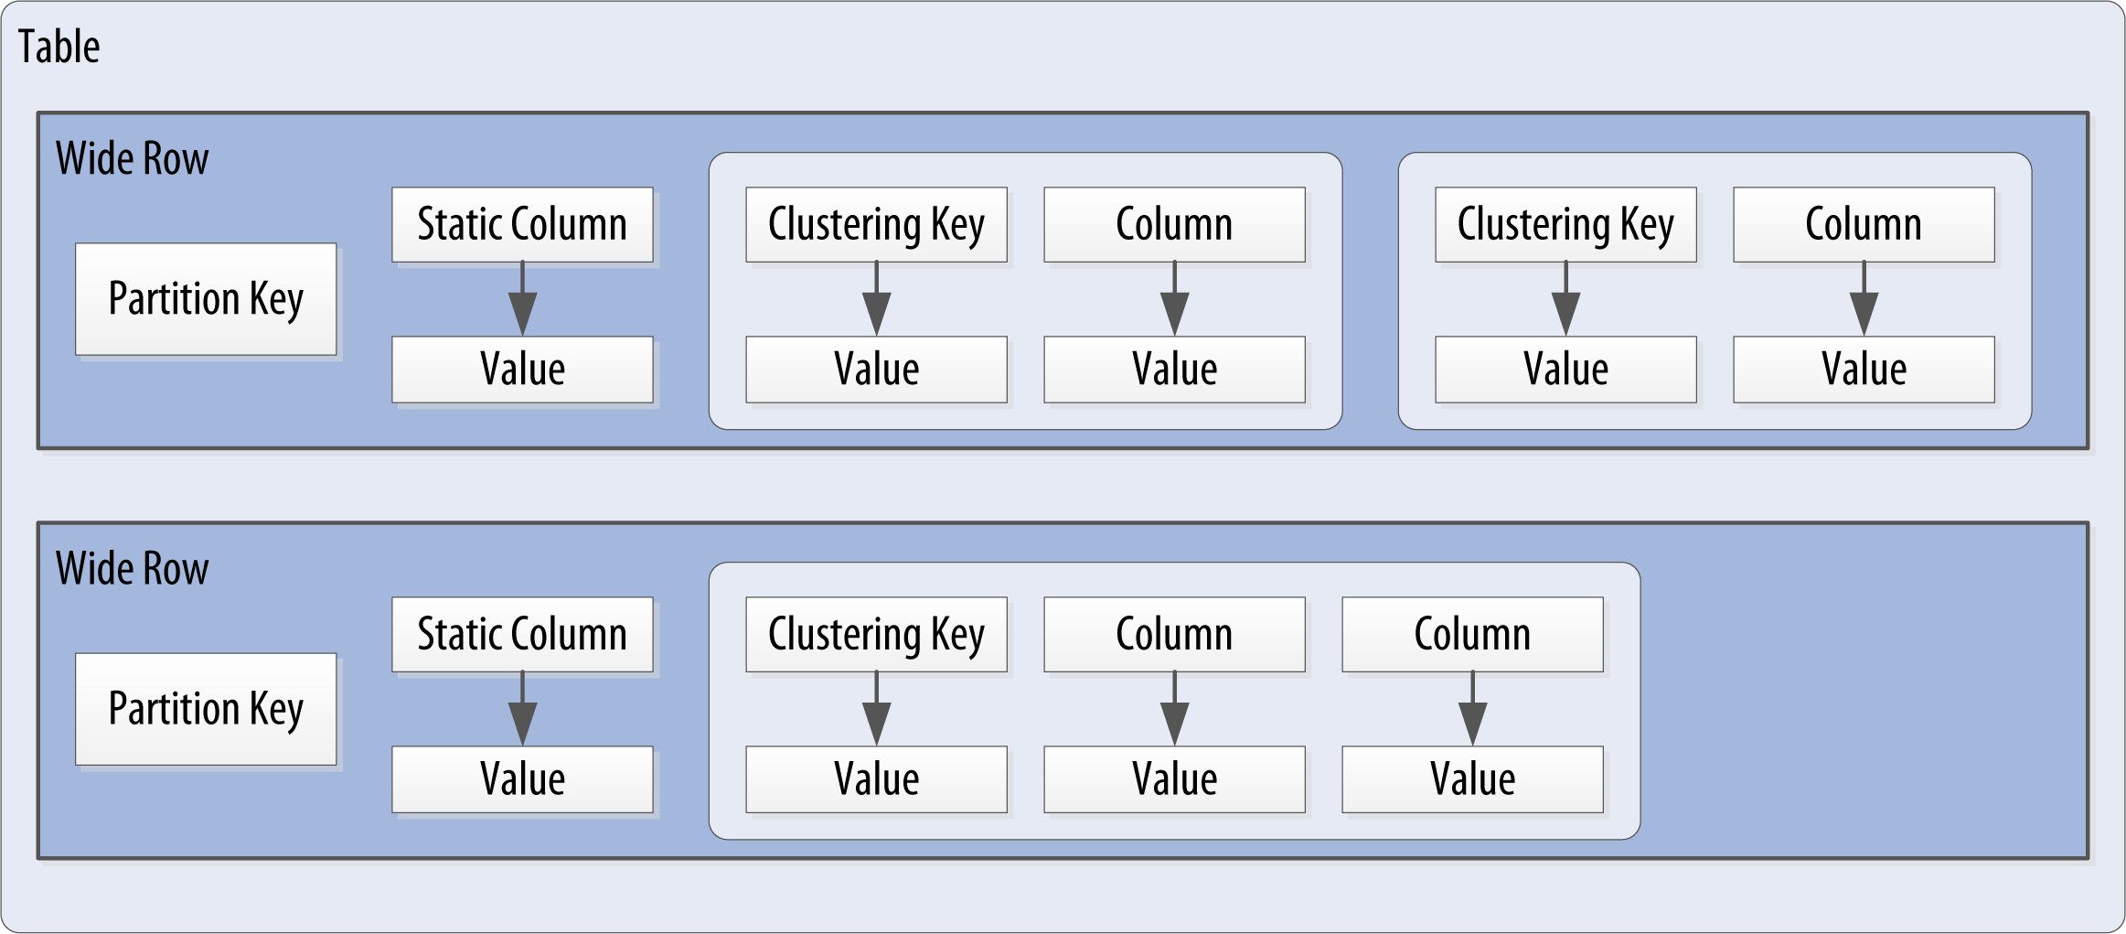Click the arrow below the bottom row's Clustering Key
Screen dimensions: 2126x934
click(x=876, y=710)
